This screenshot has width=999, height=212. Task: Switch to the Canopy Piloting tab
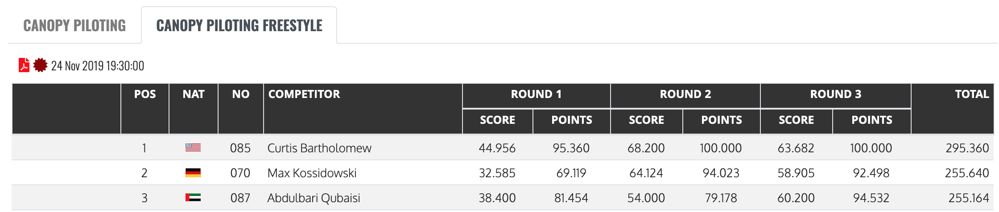click(74, 26)
